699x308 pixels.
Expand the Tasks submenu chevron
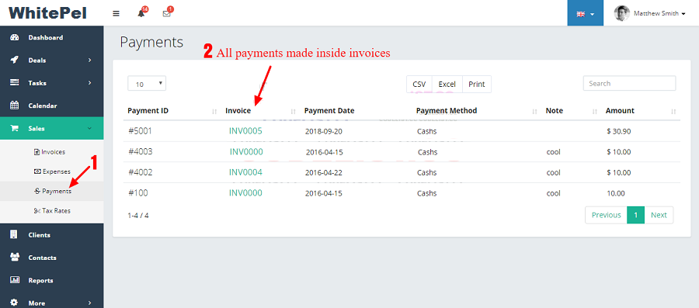point(89,83)
